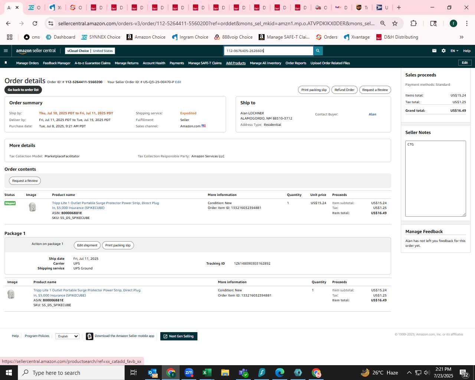
Task: Open the browser extensions puzzle icon
Action: tap(413, 23)
